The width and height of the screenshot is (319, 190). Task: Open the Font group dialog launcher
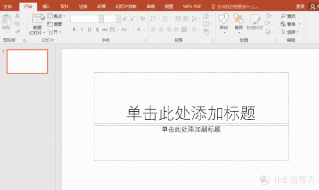tap(145, 41)
